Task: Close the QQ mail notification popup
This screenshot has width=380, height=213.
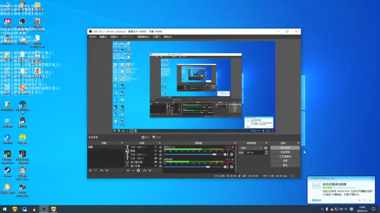Action: coord(372,179)
